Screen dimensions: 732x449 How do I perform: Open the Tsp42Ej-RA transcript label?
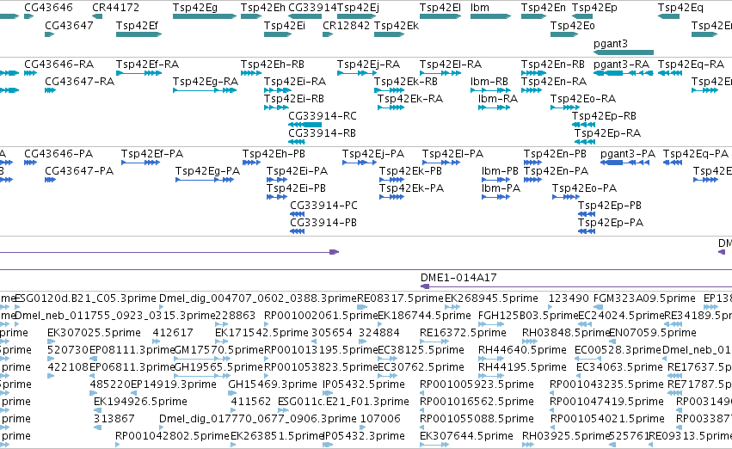click(x=368, y=64)
